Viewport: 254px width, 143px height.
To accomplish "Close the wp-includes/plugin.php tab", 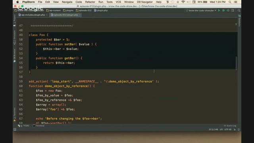I will click(47, 15).
